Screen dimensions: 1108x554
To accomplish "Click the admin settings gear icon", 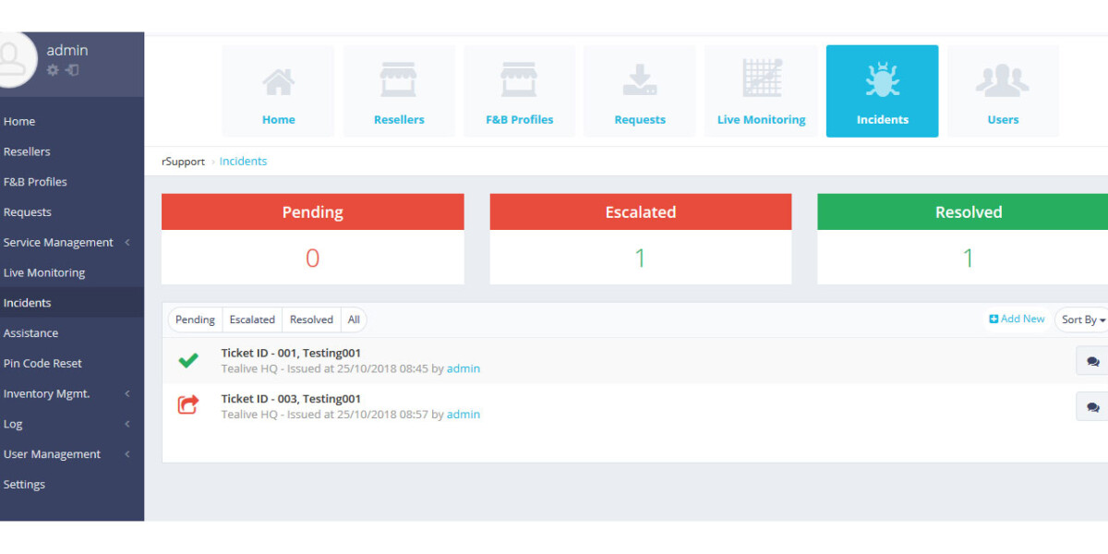I will [x=53, y=70].
